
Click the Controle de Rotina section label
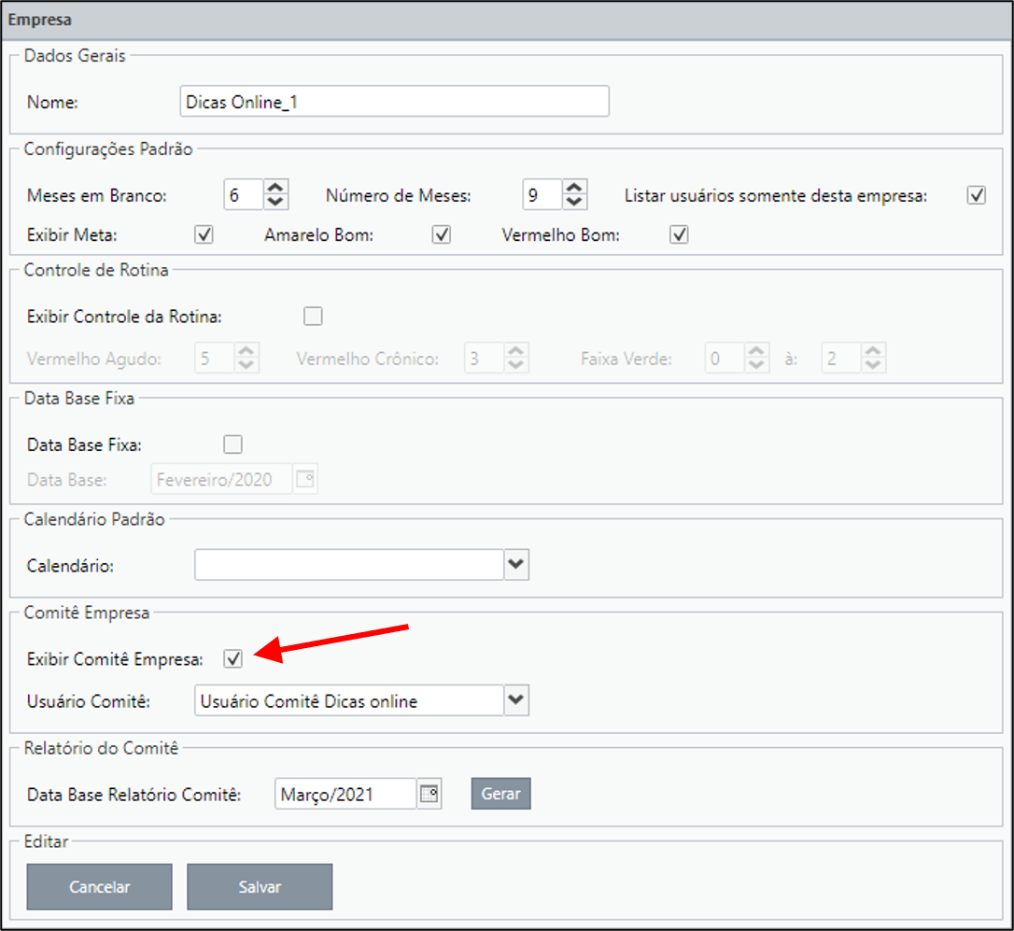[x=96, y=270]
